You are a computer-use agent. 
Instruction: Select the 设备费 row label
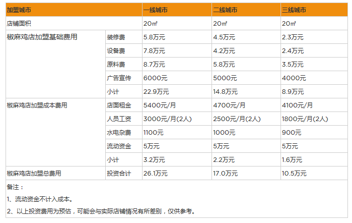pos(116,51)
